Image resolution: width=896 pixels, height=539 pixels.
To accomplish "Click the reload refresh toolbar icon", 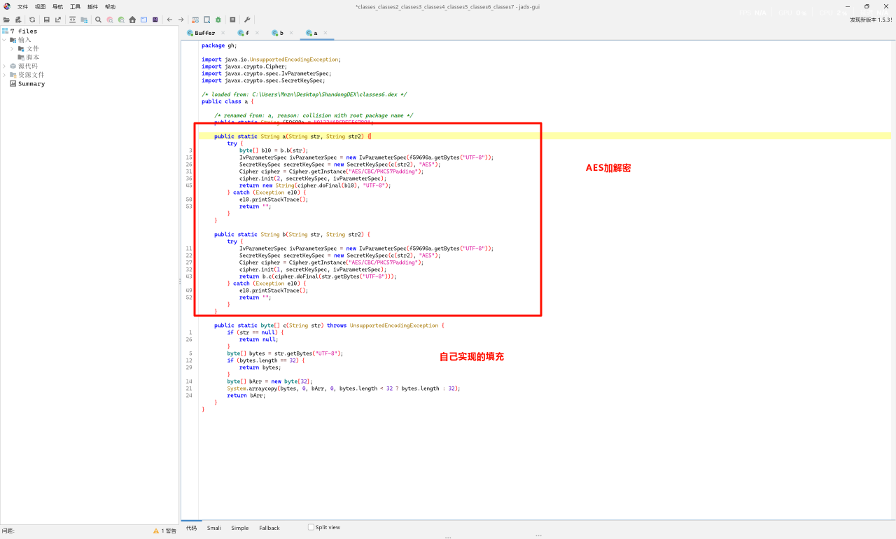I will click(32, 20).
